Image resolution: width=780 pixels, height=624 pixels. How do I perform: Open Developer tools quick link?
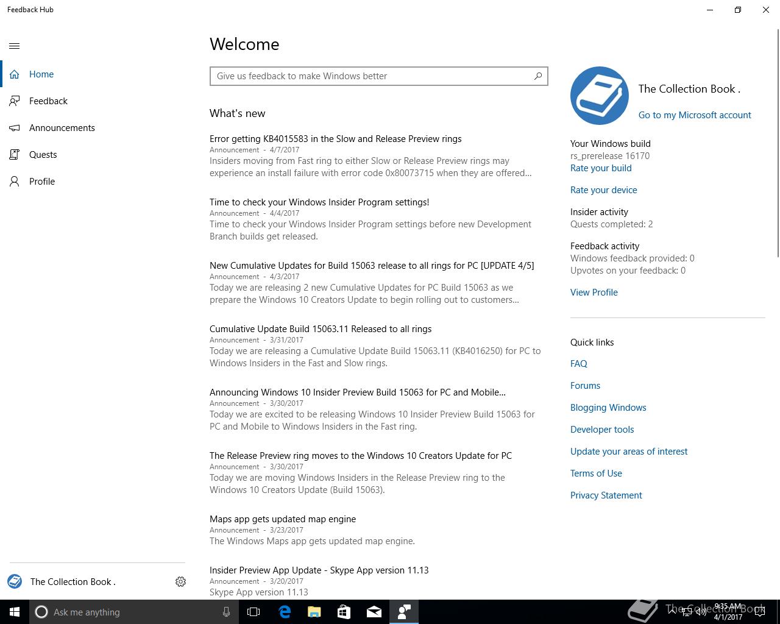[x=602, y=430]
